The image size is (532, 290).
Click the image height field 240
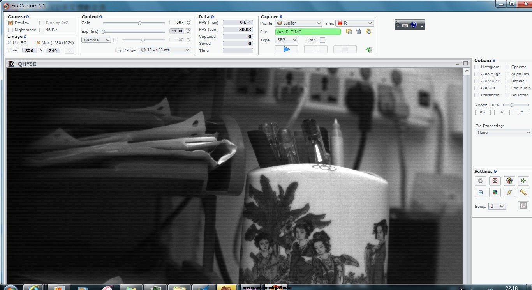53,50
